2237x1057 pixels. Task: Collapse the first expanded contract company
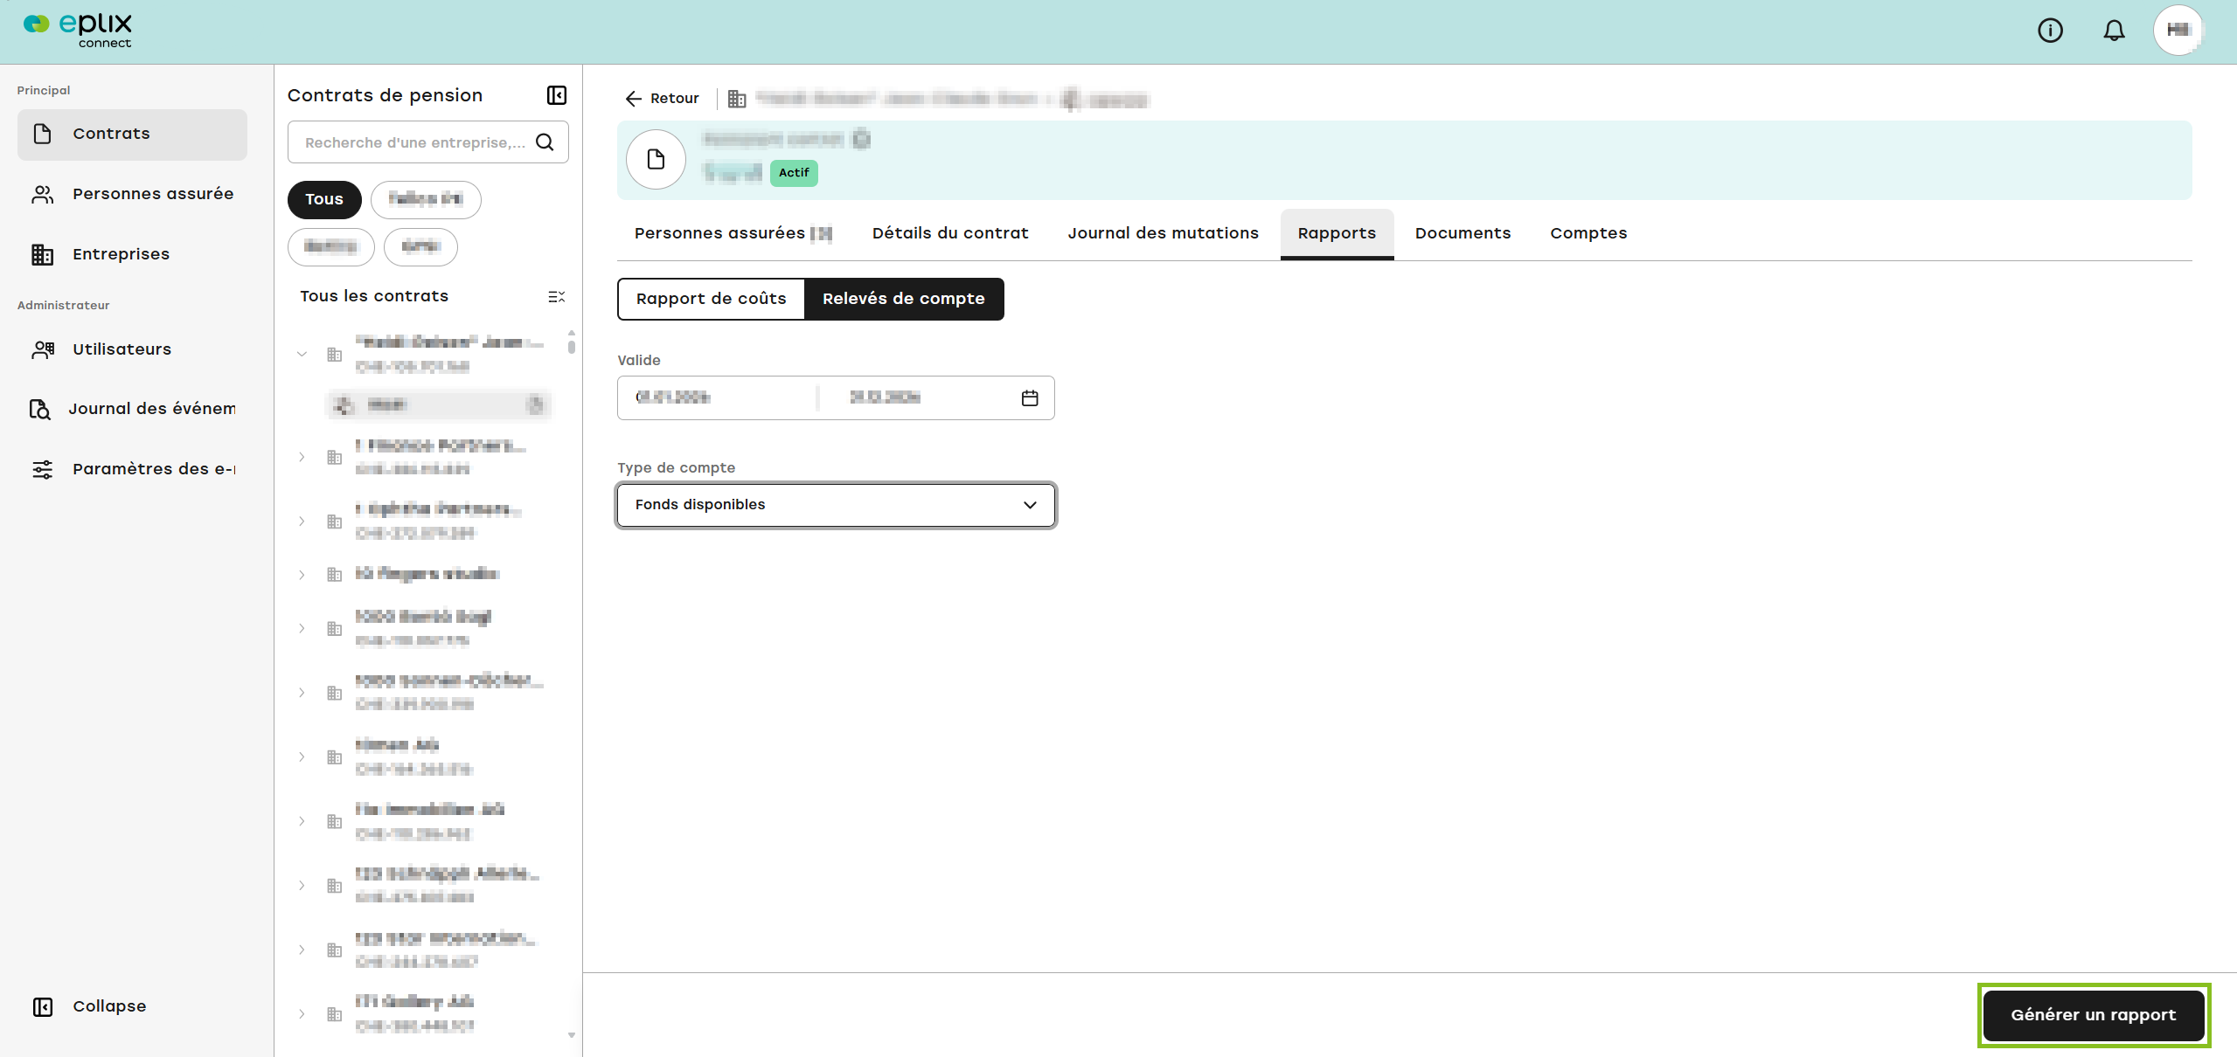pyautogui.click(x=302, y=354)
